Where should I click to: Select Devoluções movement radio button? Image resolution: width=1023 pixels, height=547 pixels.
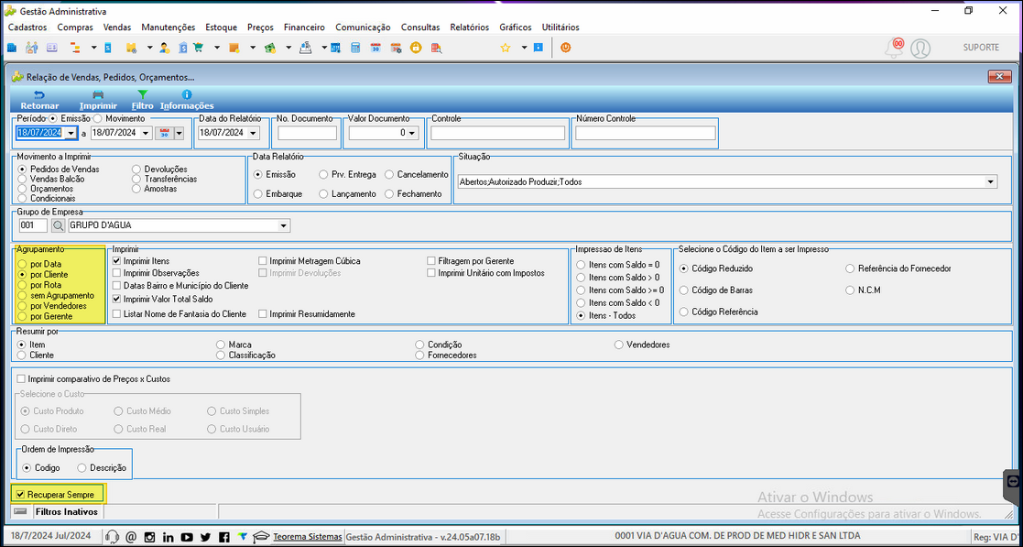136,170
